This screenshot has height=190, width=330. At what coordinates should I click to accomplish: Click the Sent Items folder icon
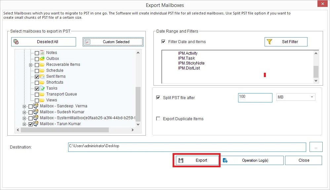coord(42,76)
